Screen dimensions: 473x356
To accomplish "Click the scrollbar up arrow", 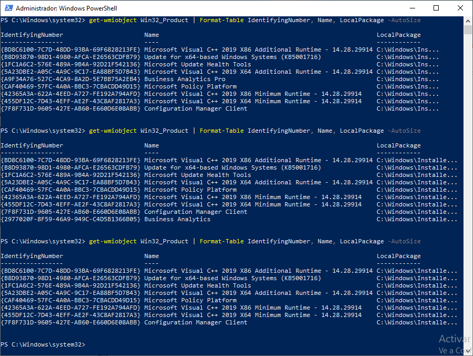I will tap(468, 21).
